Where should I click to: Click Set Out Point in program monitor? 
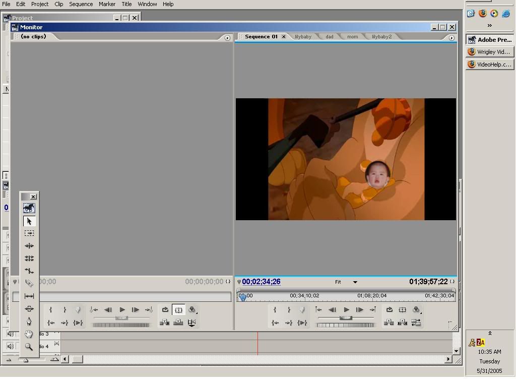pos(289,310)
